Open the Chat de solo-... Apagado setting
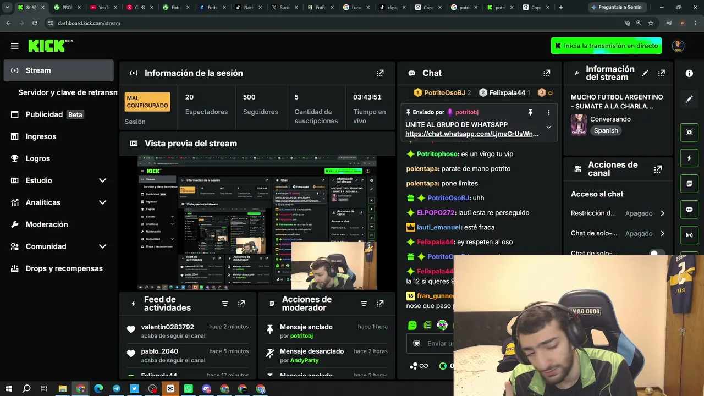The image size is (704, 396). 618,233
